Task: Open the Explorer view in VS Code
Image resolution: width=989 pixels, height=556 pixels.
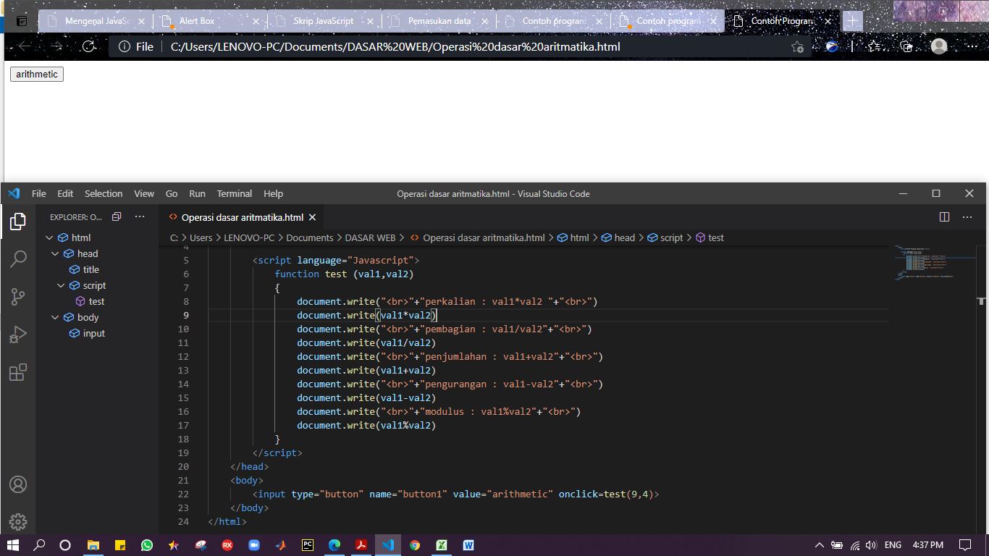Action: (x=18, y=222)
